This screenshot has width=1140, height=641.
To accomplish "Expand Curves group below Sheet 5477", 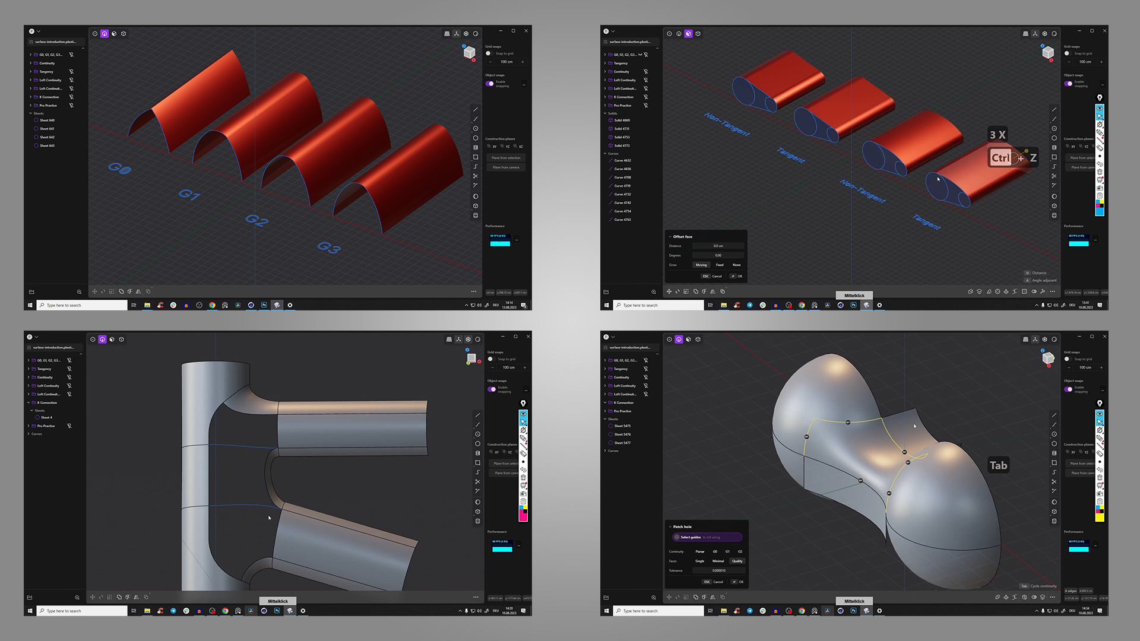I will (x=605, y=451).
